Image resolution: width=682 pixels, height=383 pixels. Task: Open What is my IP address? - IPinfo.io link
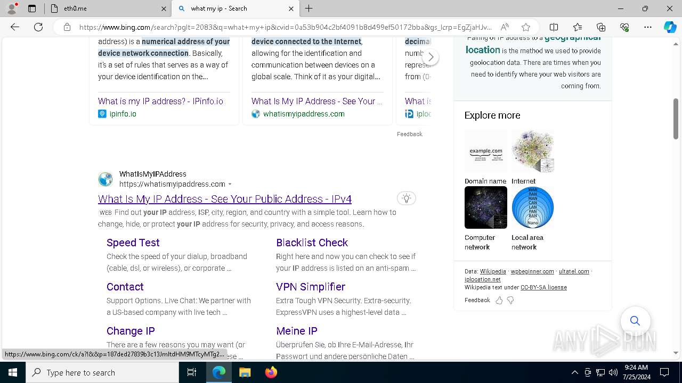160,101
